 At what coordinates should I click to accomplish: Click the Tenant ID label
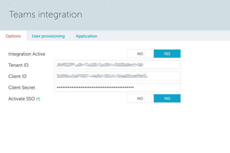[18, 65]
